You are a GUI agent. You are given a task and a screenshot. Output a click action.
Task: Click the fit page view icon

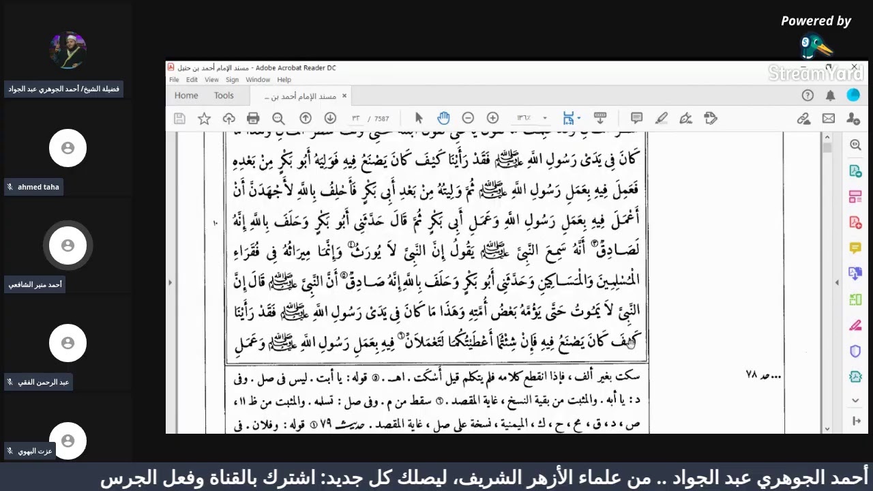point(568,118)
